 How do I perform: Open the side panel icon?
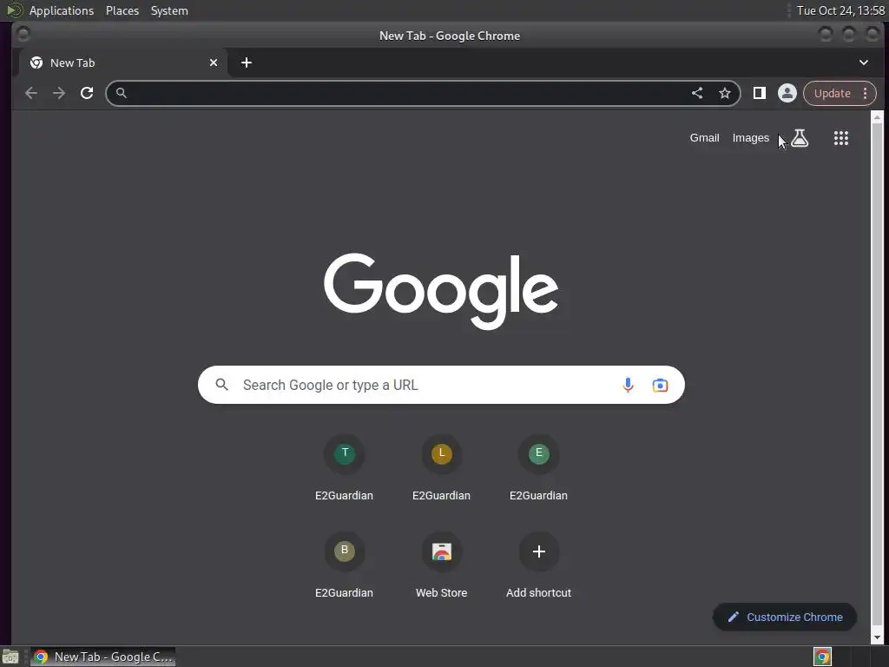click(x=759, y=93)
